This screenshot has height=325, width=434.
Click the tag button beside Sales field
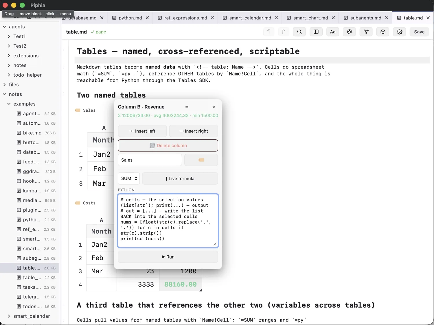(x=201, y=160)
